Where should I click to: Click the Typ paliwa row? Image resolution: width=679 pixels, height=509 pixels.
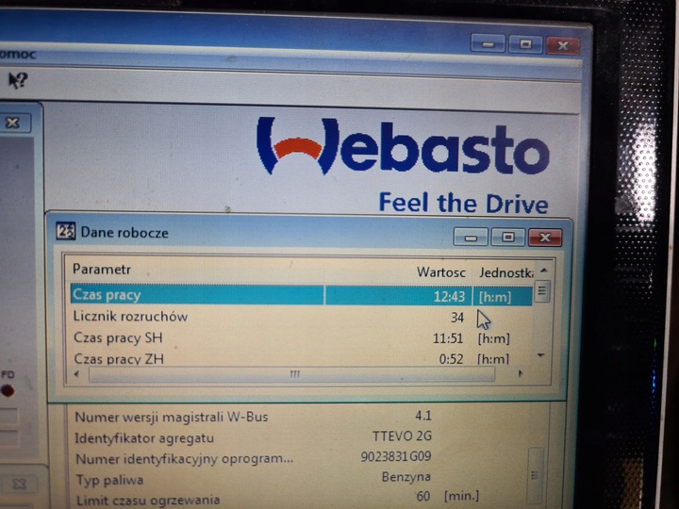[x=254, y=479]
